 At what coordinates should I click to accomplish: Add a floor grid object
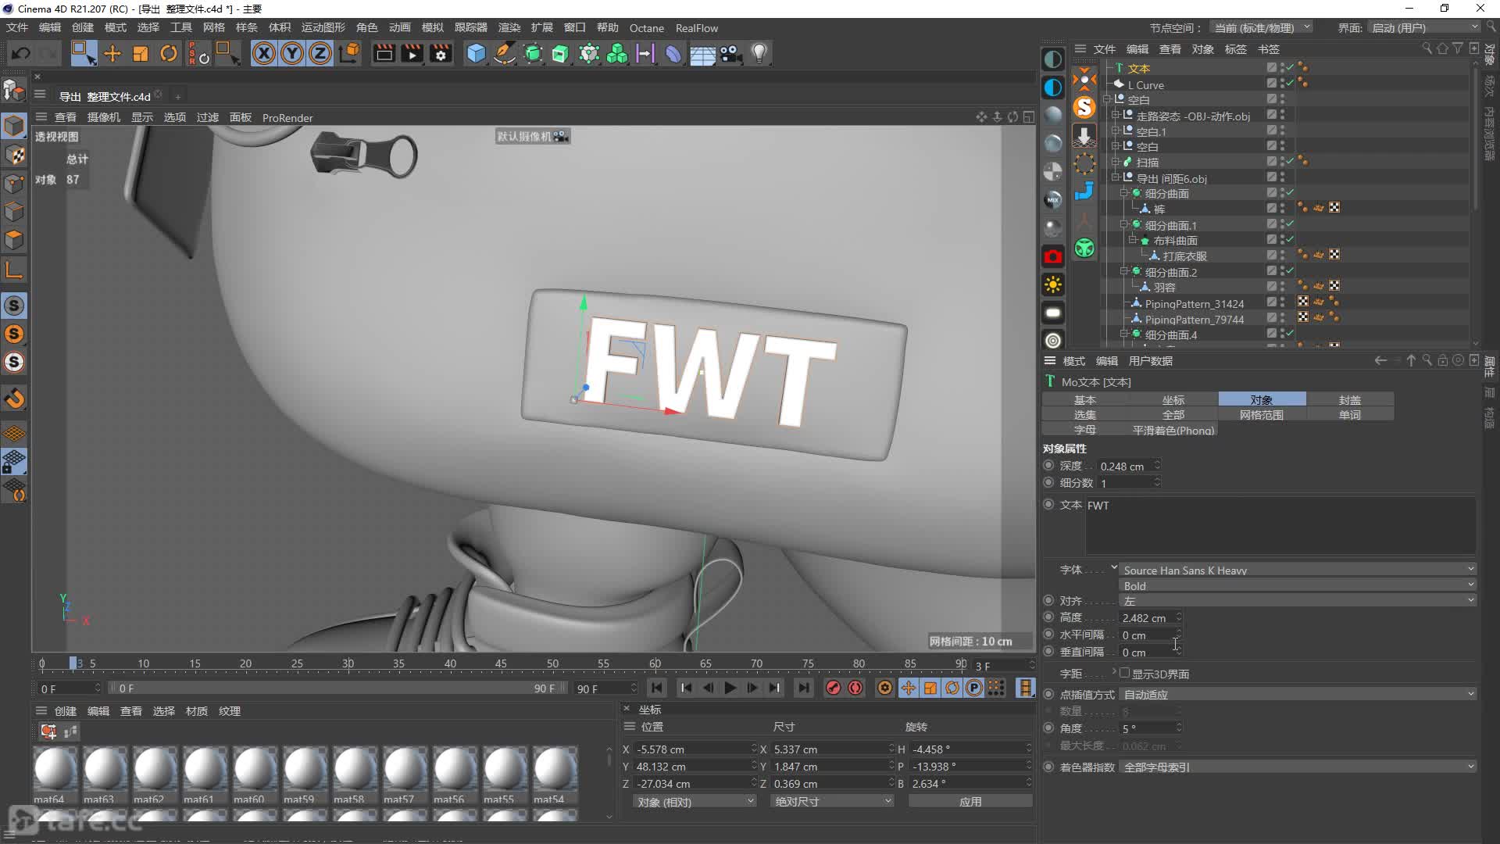point(702,54)
